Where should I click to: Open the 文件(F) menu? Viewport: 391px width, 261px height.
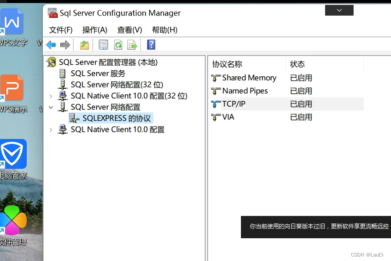tap(61, 30)
